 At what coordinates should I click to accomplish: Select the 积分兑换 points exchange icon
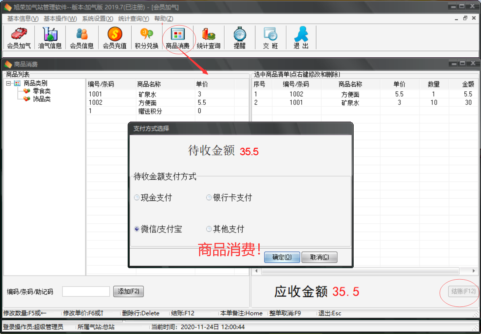146,37
